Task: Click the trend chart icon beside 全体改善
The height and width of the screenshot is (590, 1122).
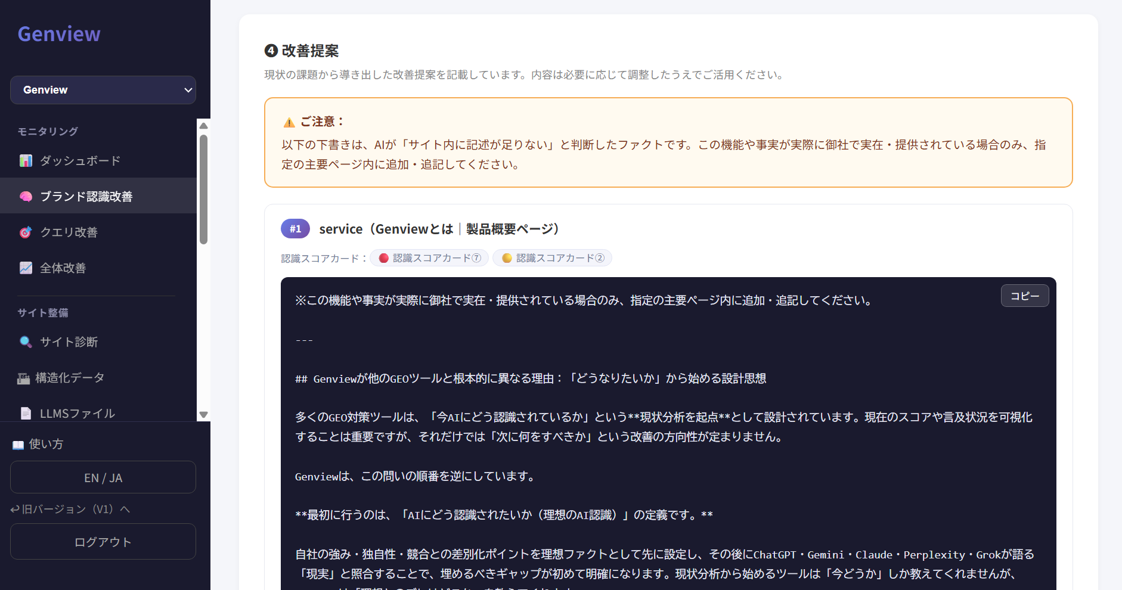Action: (26, 268)
